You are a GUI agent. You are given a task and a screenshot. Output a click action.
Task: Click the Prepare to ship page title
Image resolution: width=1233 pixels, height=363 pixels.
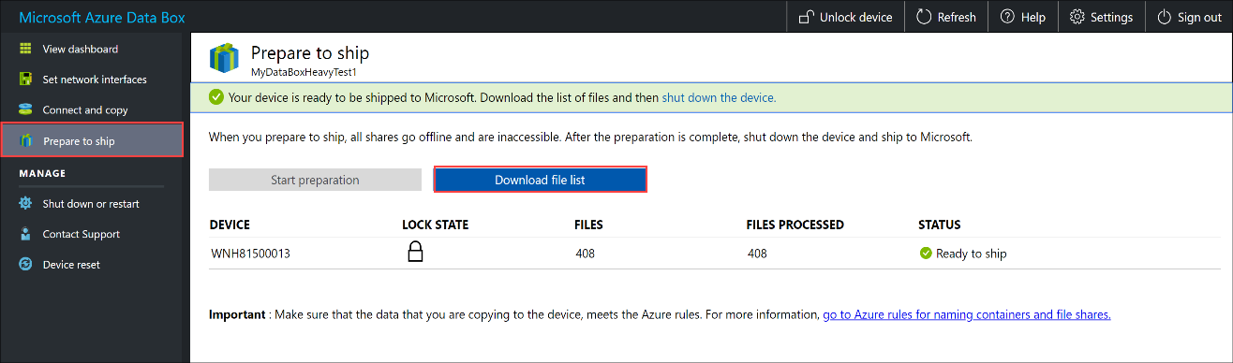tap(310, 53)
